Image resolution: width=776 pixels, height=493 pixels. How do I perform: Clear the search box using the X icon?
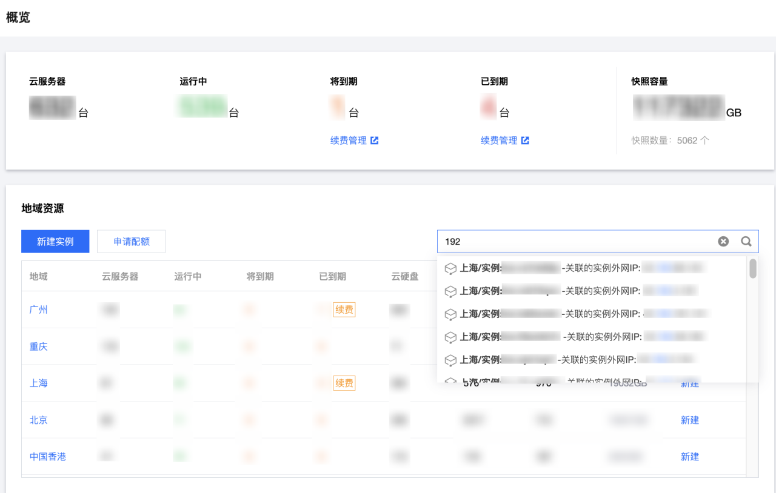[x=723, y=241]
